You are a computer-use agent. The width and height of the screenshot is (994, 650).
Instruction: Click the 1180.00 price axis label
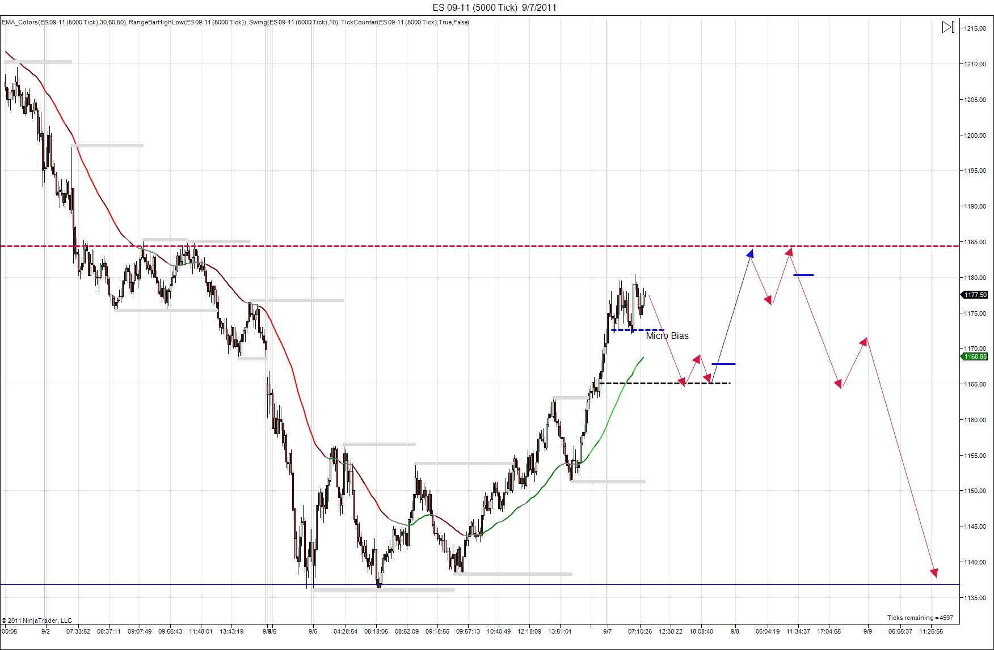pyautogui.click(x=975, y=278)
